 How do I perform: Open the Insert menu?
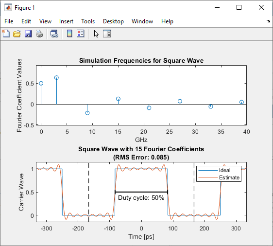click(x=66, y=21)
